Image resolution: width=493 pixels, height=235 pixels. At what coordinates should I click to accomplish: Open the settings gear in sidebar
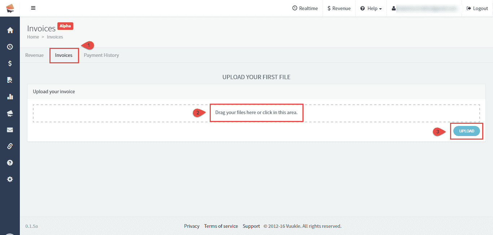10,179
